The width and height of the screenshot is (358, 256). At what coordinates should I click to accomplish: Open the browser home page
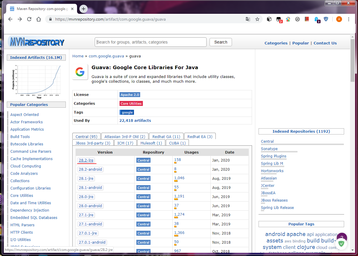pos(39,19)
